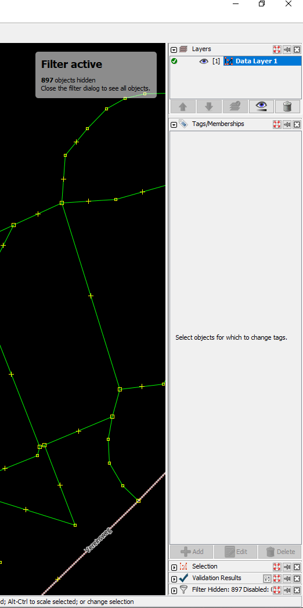
Task: Close the Tags/Memberships panel
Action: (x=297, y=124)
